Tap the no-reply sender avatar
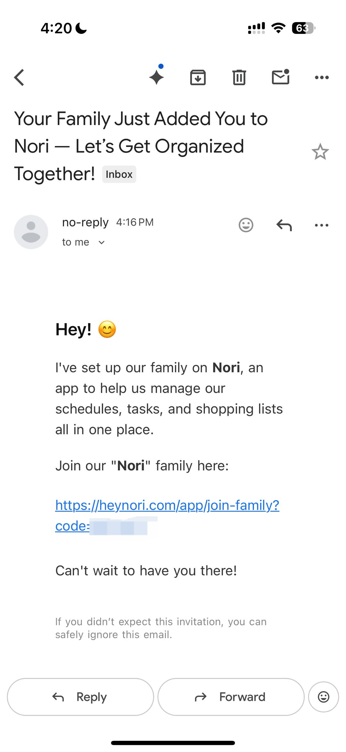This screenshot has height=752, width=346. click(31, 232)
